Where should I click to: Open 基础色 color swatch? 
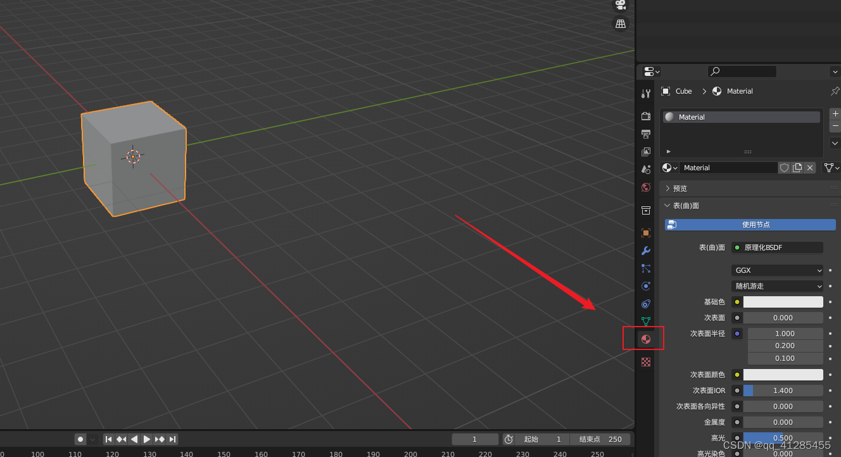pyautogui.click(x=783, y=302)
